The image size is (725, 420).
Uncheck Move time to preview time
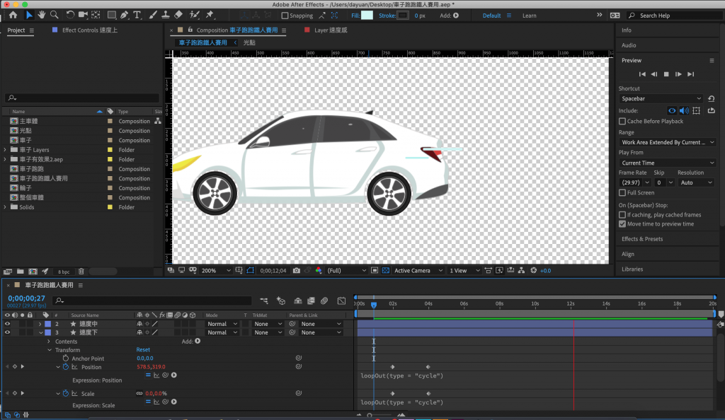tap(622, 224)
